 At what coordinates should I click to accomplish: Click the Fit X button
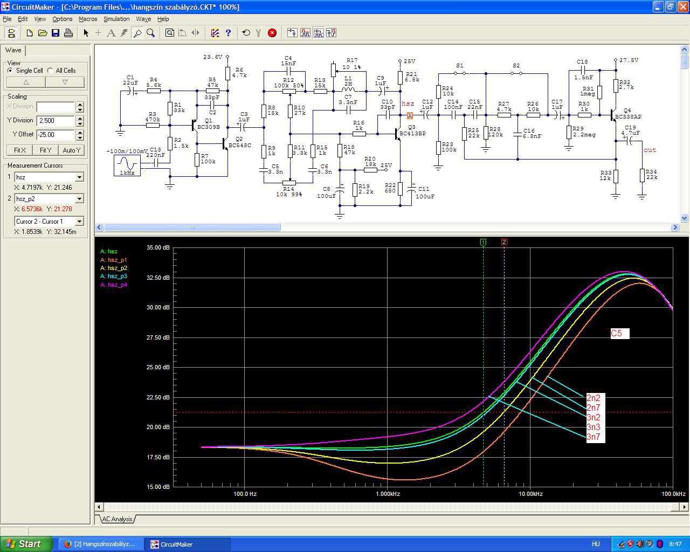pyautogui.click(x=19, y=150)
